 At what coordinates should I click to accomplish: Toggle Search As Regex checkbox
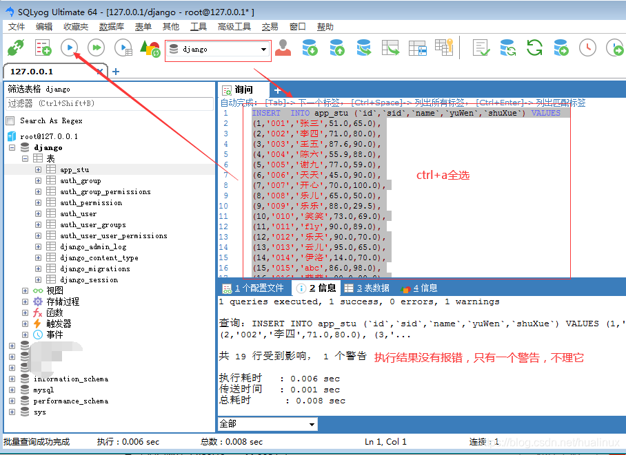pyautogui.click(x=10, y=120)
